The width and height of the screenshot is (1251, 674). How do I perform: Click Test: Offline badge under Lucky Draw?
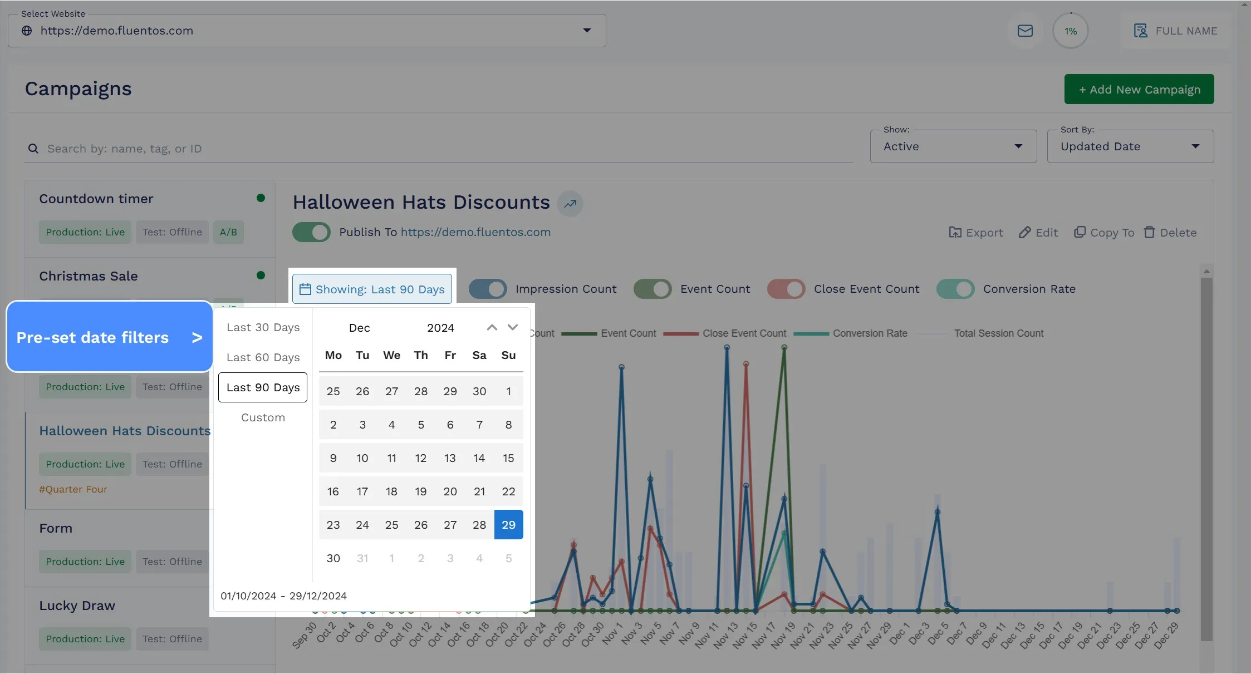(172, 639)
